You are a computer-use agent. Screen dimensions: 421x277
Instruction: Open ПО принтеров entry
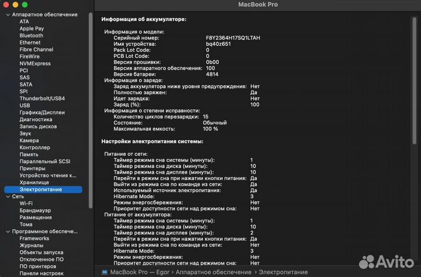(37, 266)
